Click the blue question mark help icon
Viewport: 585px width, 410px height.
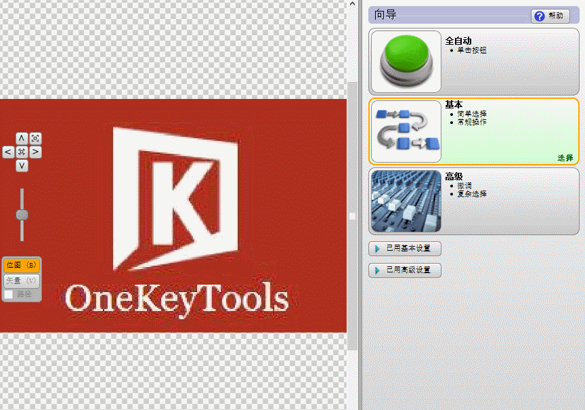[540, 16]
